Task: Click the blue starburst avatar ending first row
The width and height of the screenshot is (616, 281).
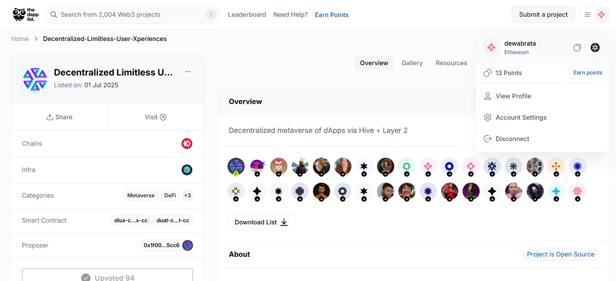Action: pos(578,166)
